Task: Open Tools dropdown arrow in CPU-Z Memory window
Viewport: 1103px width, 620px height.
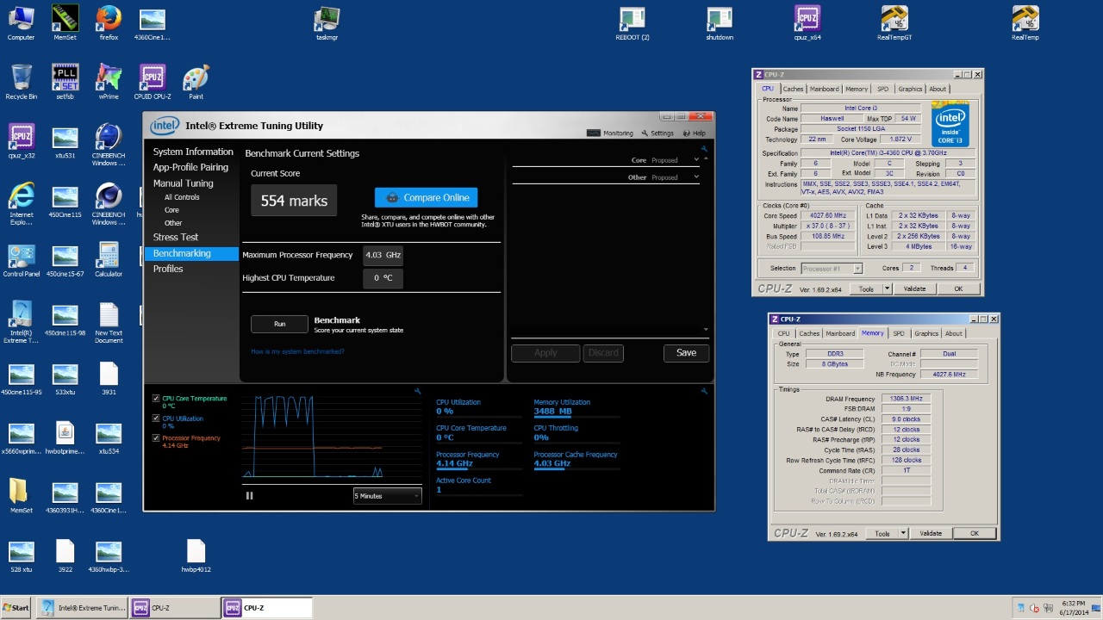Action: pos(902,534)
